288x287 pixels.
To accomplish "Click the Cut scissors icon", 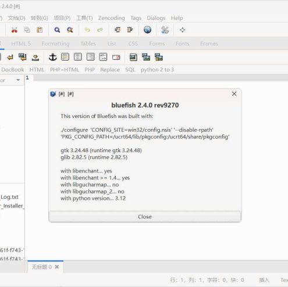I will (x=14, y=30).
